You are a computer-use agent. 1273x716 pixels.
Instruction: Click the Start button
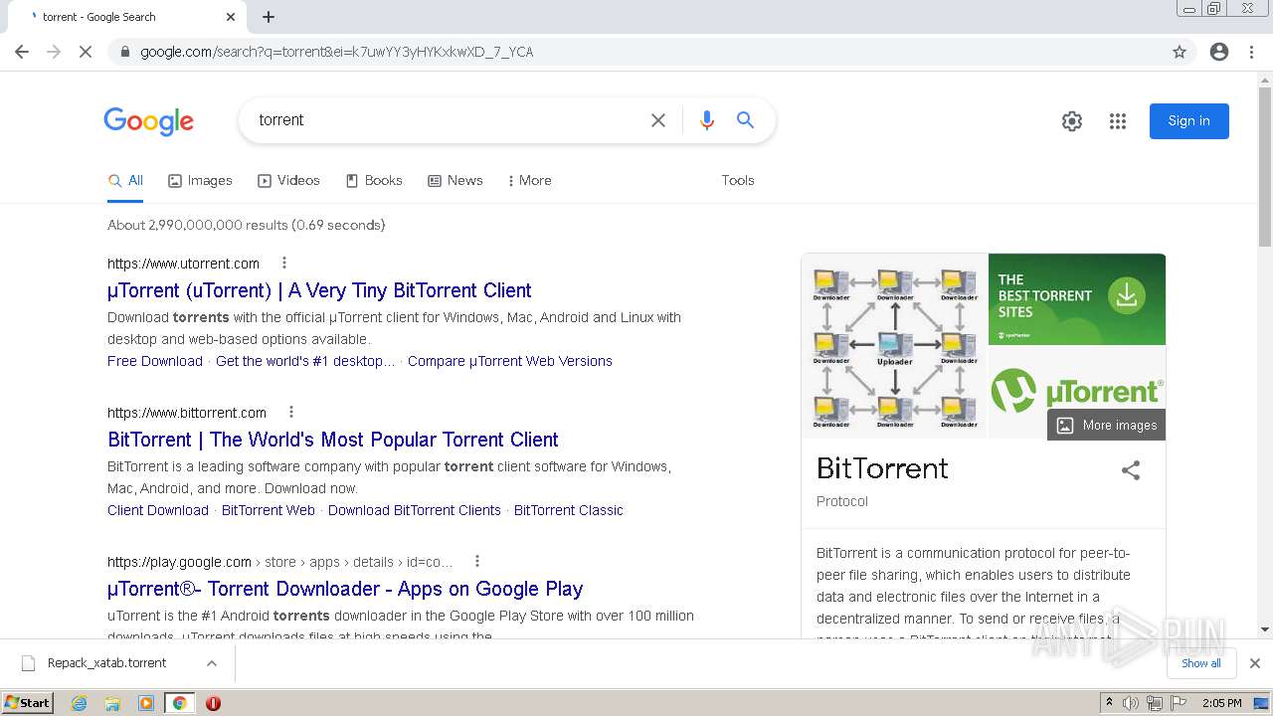(x=28, y=703)
